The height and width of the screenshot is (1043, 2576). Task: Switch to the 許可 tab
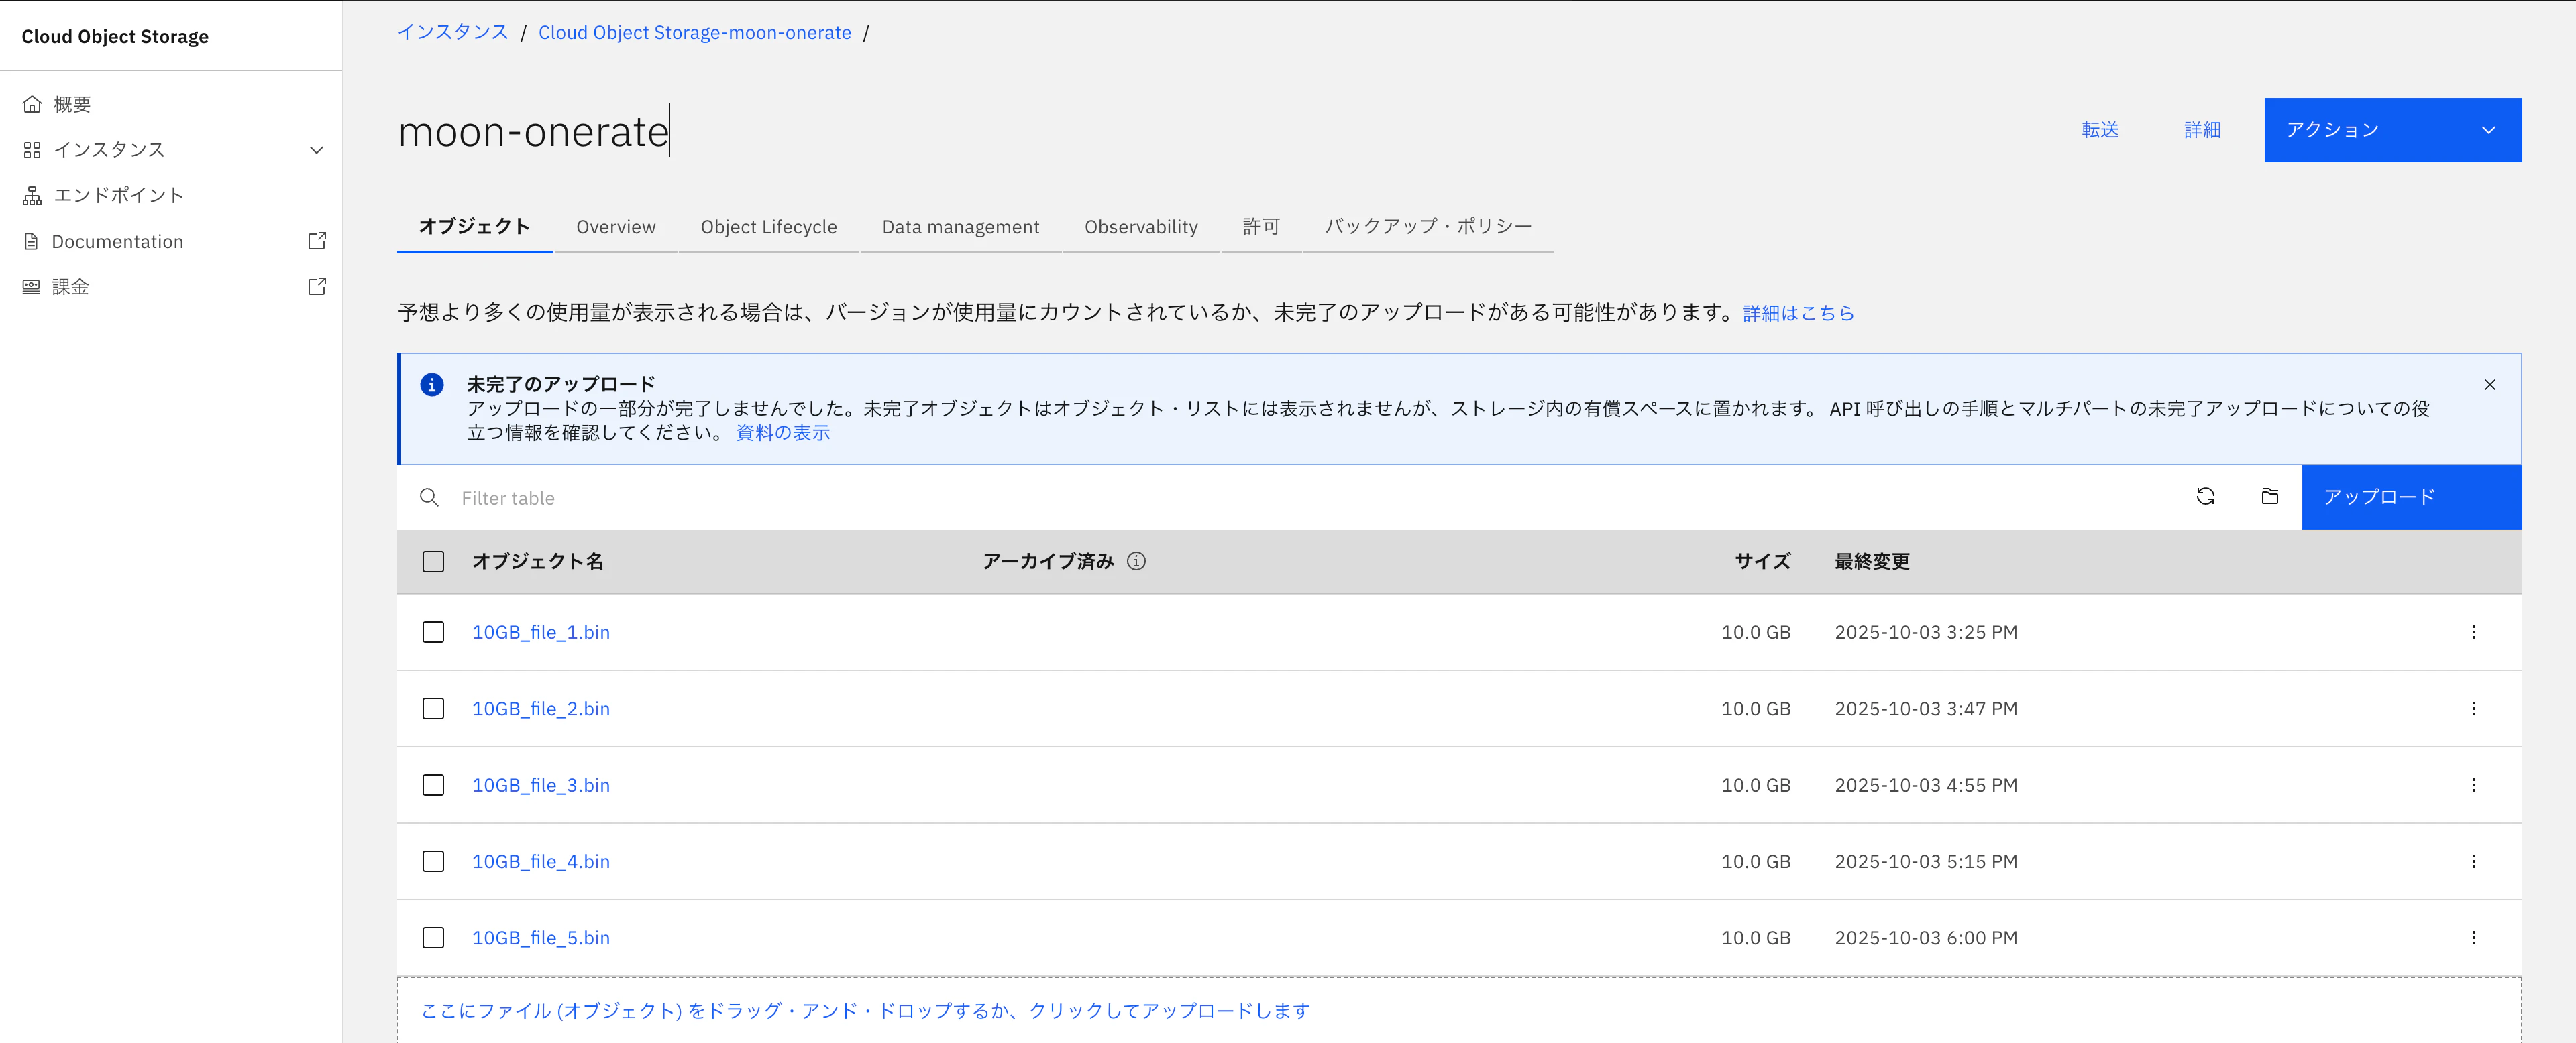1261,227
